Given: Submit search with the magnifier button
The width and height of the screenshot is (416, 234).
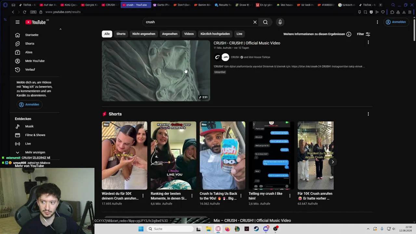Looking at the screenshot, I should tap(266, 22).
